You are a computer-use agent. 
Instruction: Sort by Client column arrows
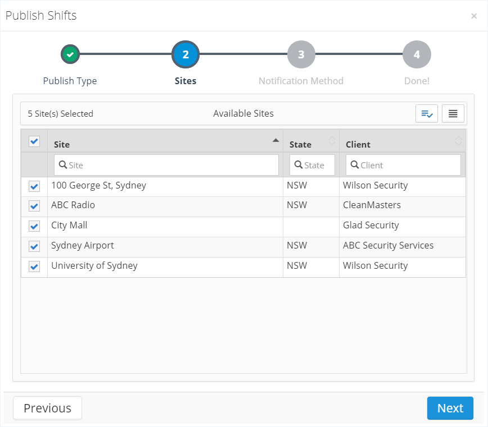pyautogui.click(x=459, y=141)
